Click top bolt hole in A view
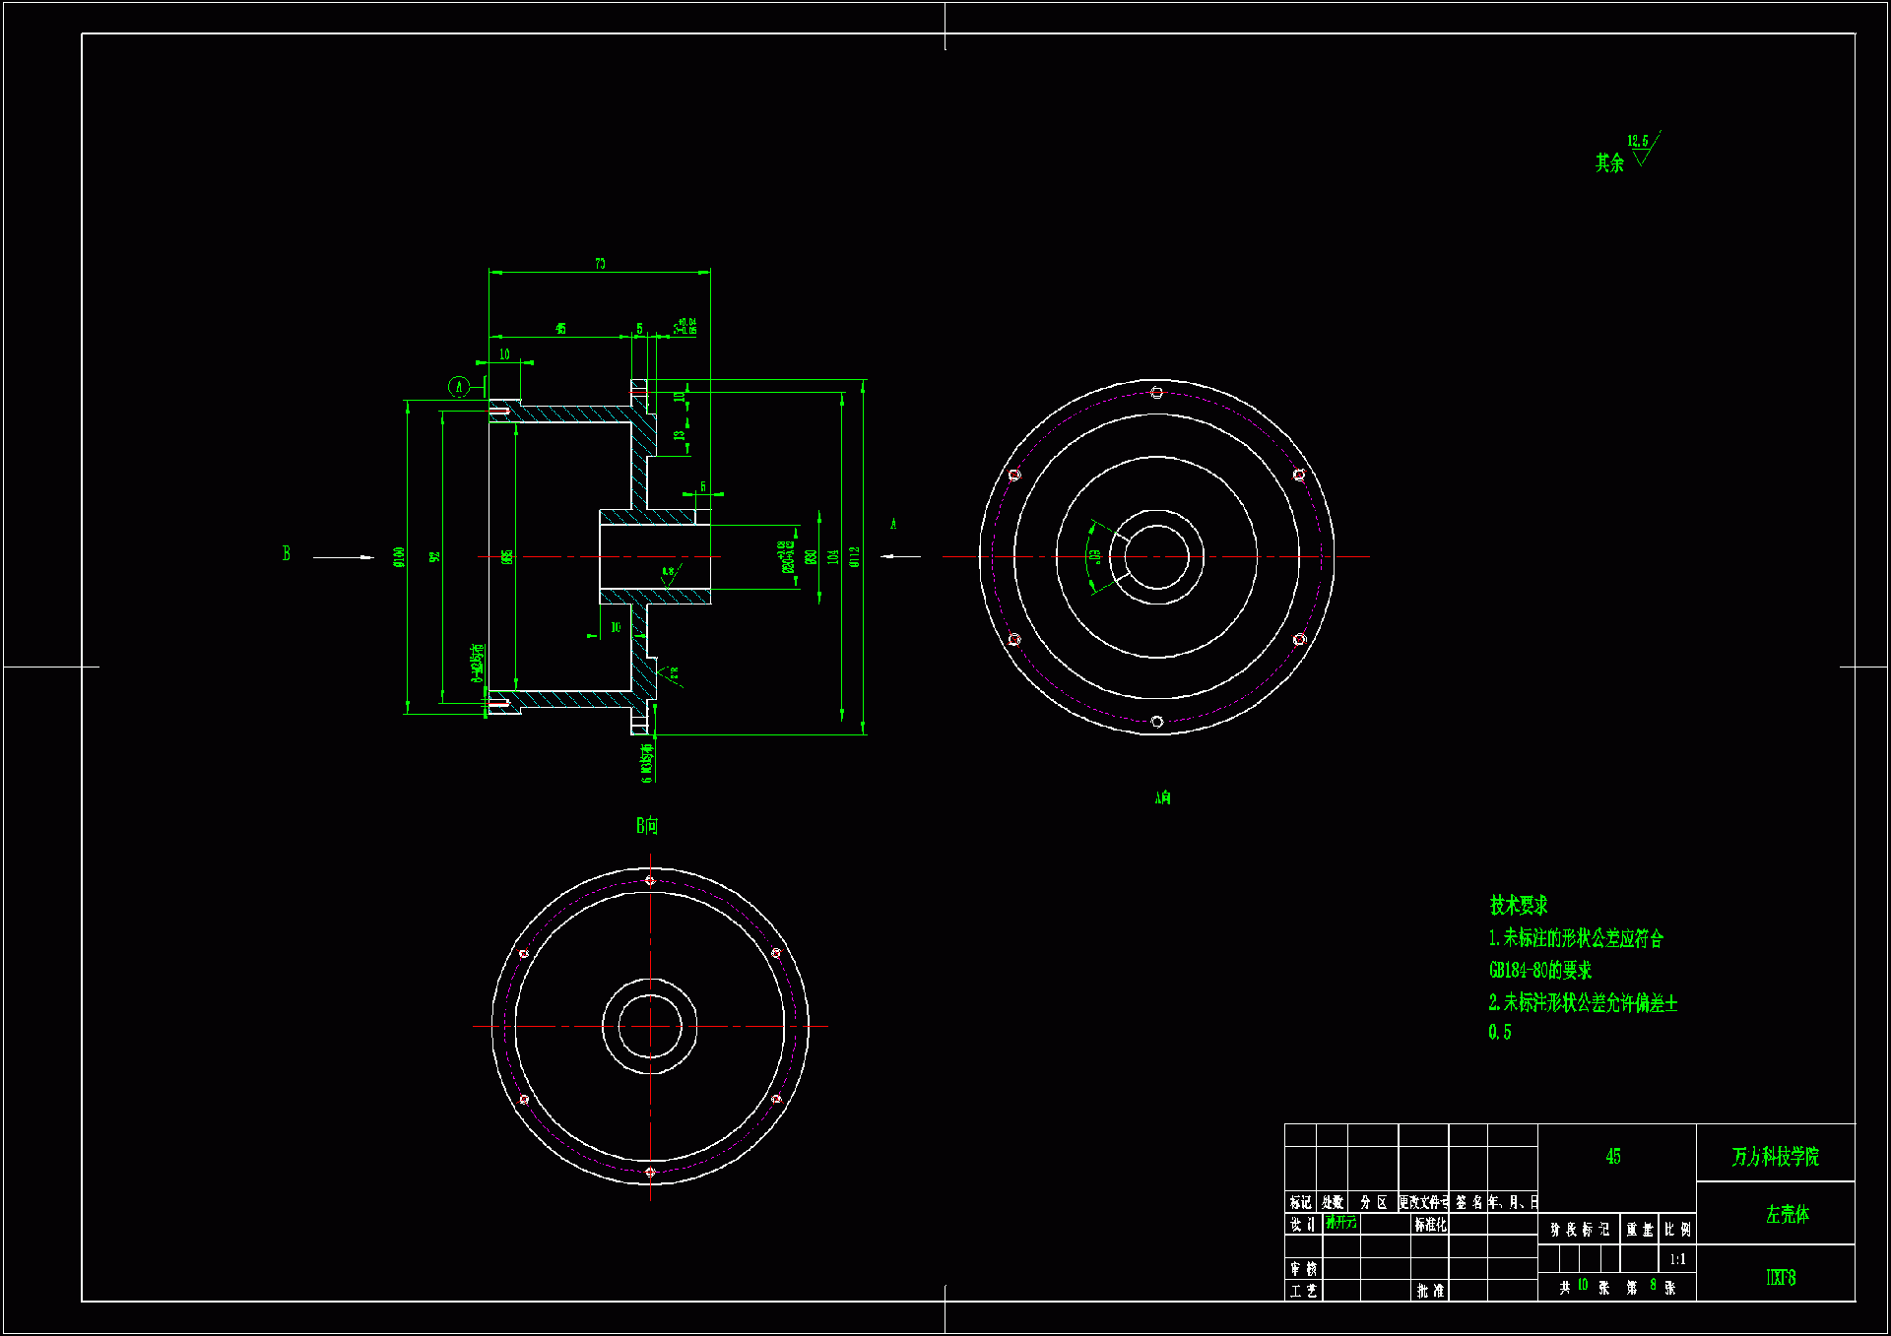1891x1336 pixels. [x=1156, y=393]
